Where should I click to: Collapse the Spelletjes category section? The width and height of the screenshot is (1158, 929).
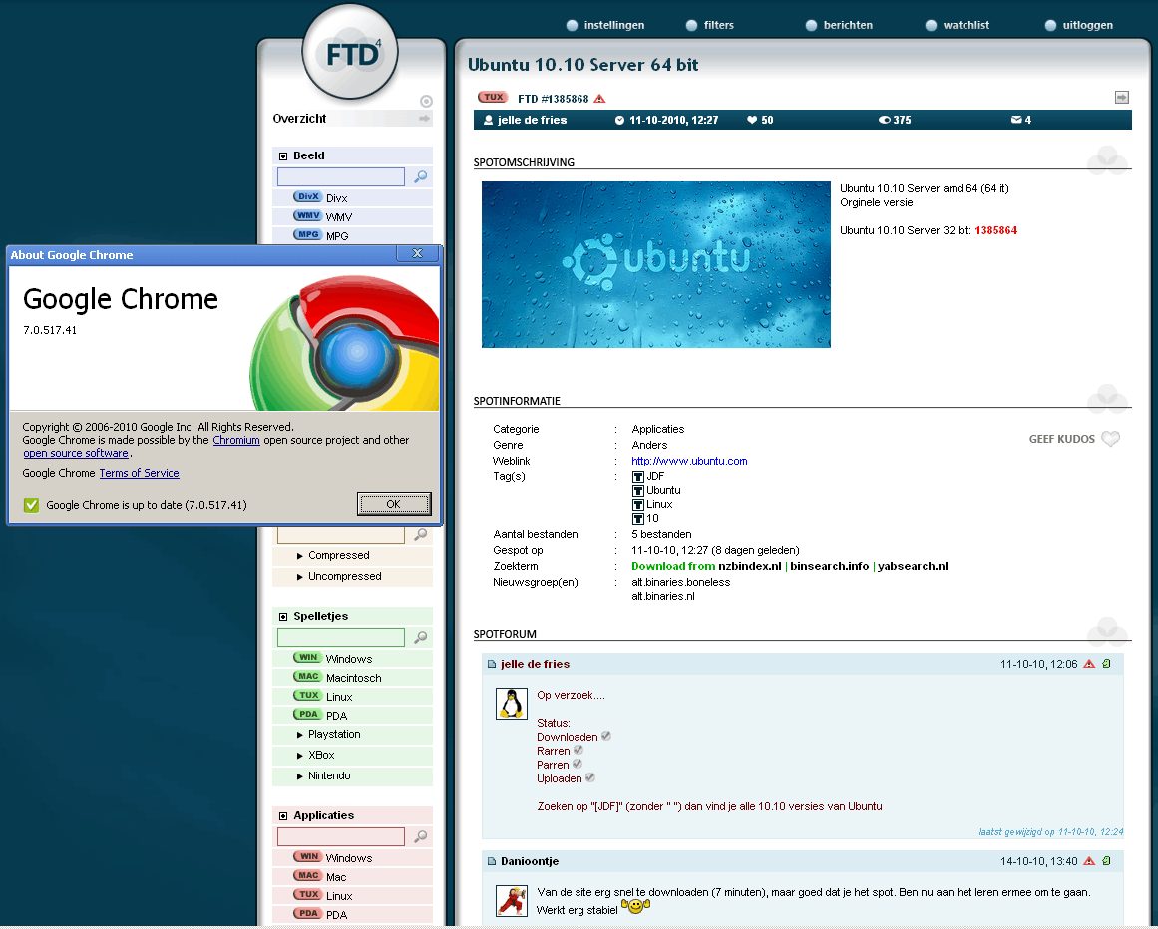tap(283, 617)
